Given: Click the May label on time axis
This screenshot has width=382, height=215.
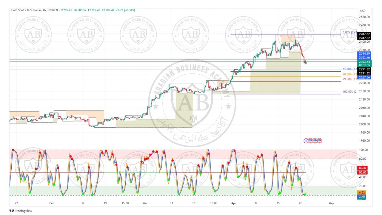Looking at the screenshot, I should 331,203.
